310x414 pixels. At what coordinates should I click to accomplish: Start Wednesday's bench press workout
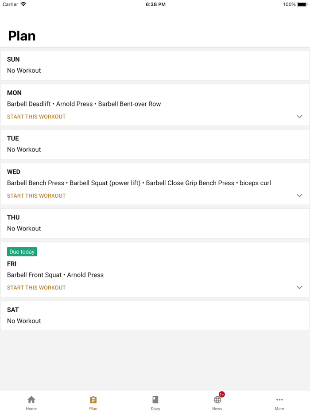tap(36, 195)
